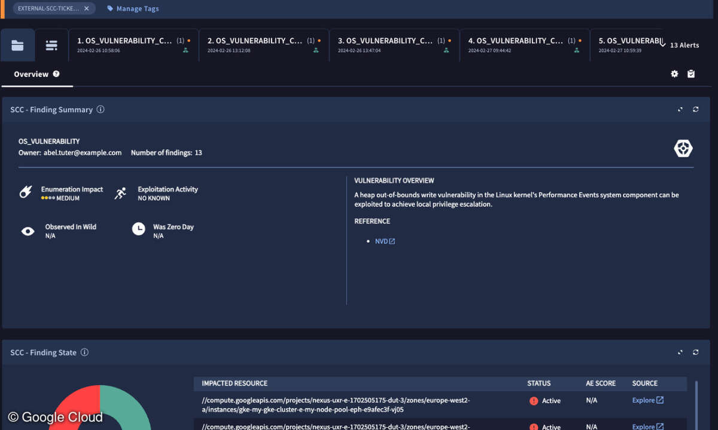Click the N/A AE score in vj05 row
This screenshot has height=430, width=718.
[592, 400]
